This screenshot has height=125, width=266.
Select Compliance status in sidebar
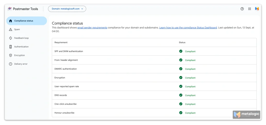[x=26, y=21]
